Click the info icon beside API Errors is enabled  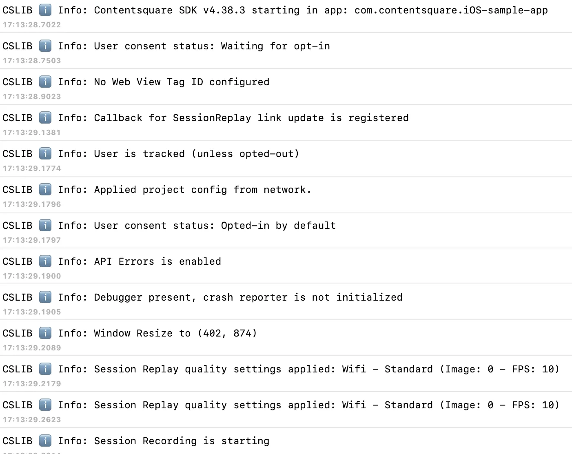click(x=45, y=261)
